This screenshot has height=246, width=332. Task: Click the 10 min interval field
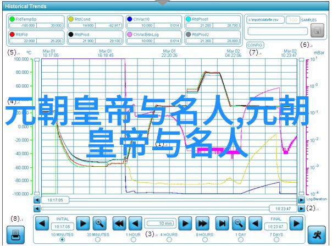pyautogui.click(x=161, y=223)
